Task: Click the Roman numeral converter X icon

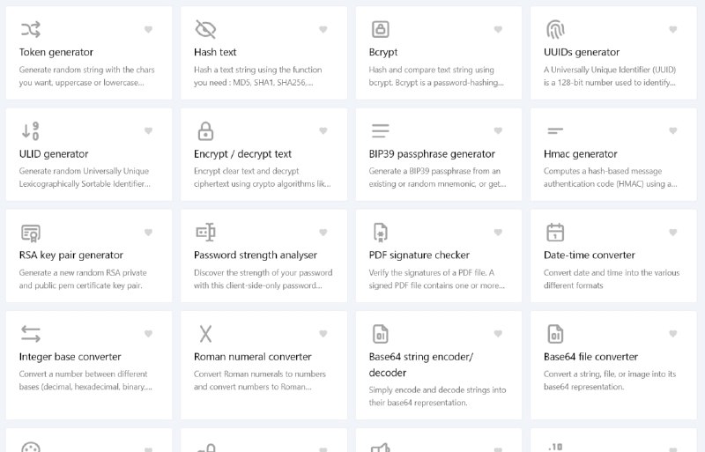Action: pos(205,334)
